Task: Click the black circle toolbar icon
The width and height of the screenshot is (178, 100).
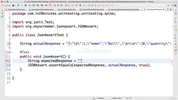Action: (x=13, y=5)
